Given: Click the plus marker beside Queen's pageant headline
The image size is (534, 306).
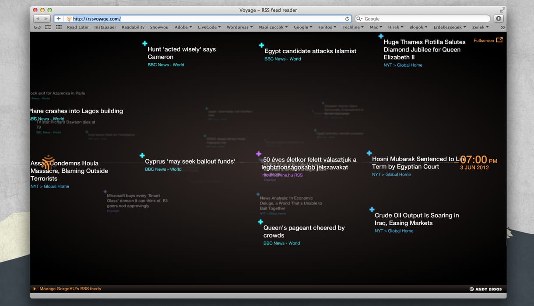Looking at the screenshot, I should click(260, 222).
